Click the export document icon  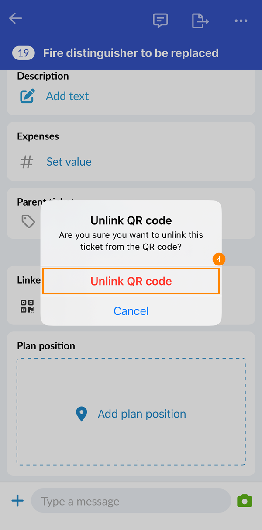(x=200, y=21)
